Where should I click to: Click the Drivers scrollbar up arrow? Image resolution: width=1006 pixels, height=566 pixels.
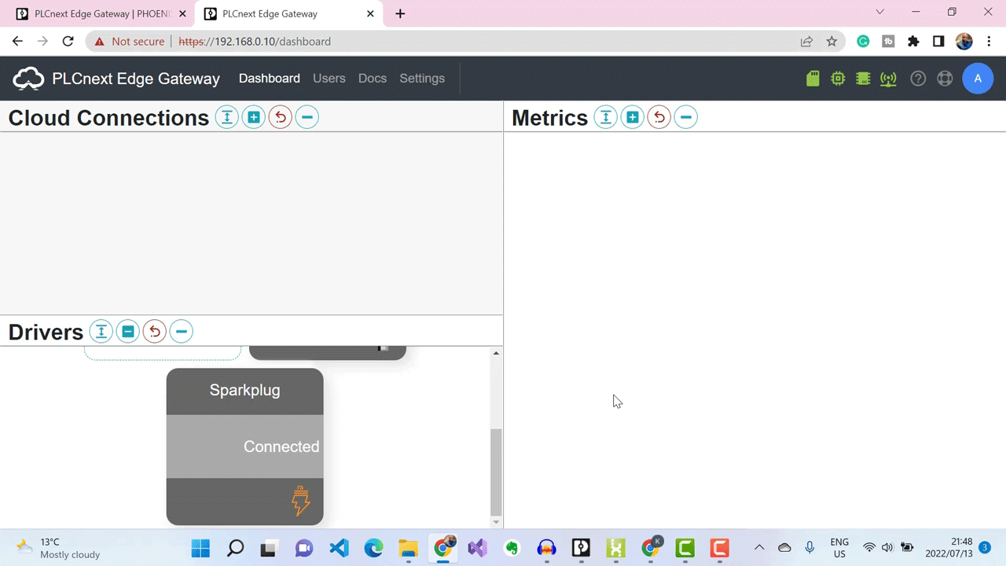click(x=496, y=353)
